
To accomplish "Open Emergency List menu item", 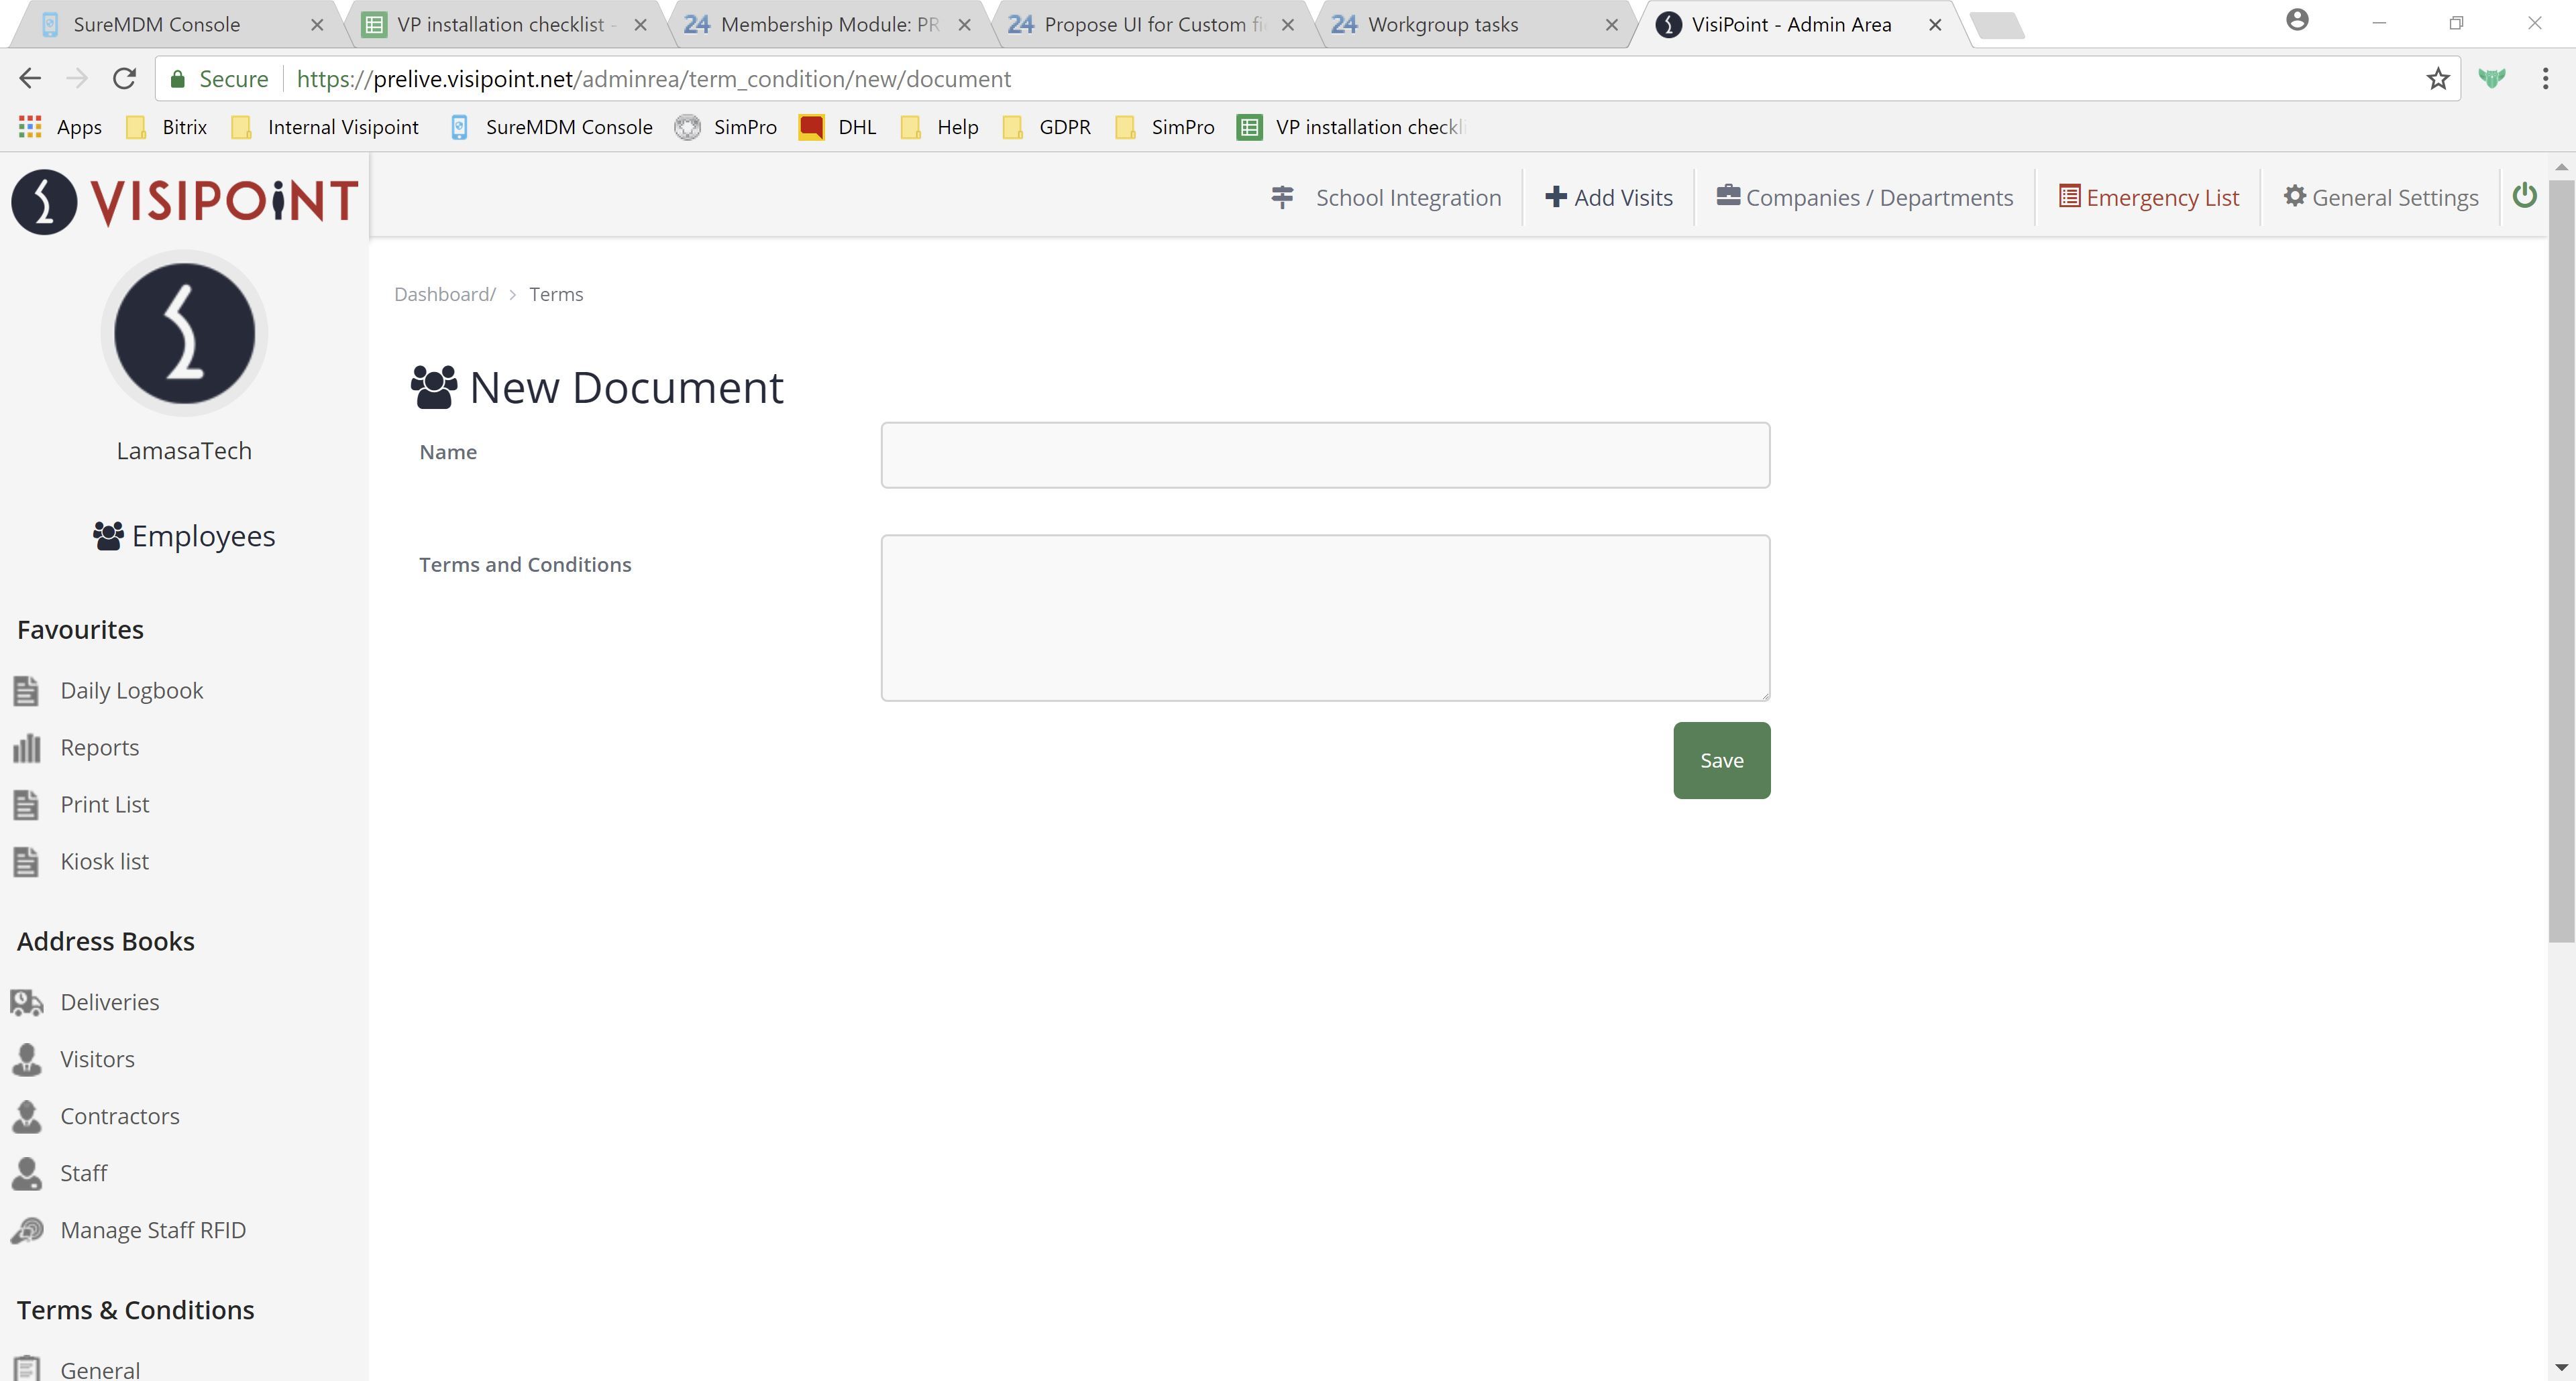I will pyautogui.click(x=2149, y=197).
